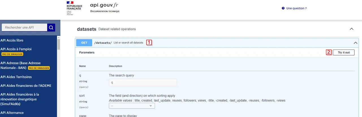Open API Aides financieres de l'ADEME
This screenshot has width=362, height=117.
pyautogui.click(x=26, y=85)
